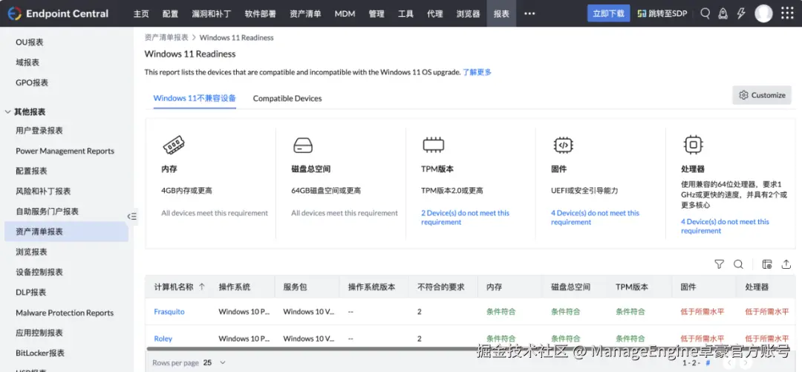Image resolution: width=802 pixels, height=372 pixels.
Task: Open the 资产清单 menu
Action: point(305,14)
